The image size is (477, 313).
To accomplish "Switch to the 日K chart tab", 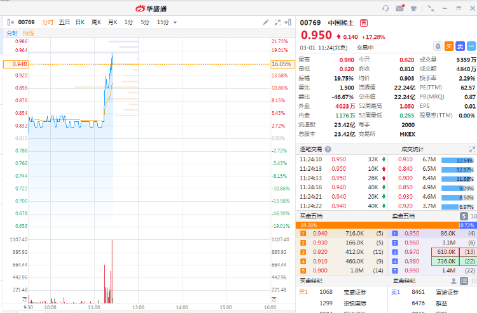I will point(80,22).
